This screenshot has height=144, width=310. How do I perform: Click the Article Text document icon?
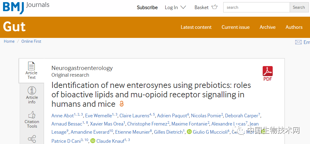[x=32, y=66]
